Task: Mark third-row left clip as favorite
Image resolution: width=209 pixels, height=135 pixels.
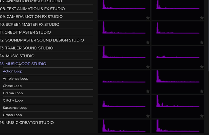Action: 148,67
